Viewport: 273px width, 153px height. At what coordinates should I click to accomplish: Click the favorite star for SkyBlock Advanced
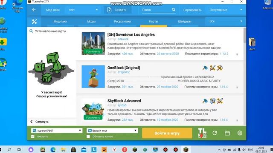237,120
